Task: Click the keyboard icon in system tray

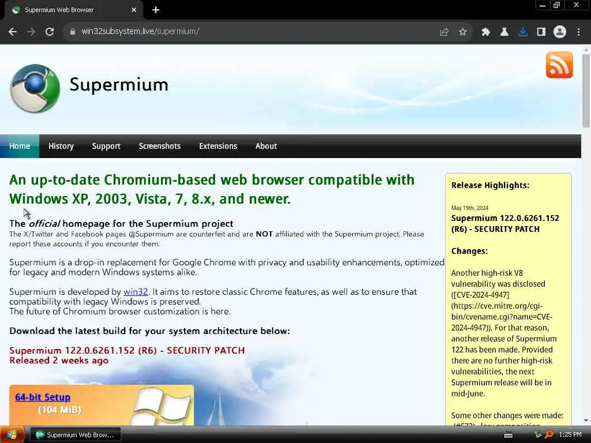Action: [x=508, y=435]
